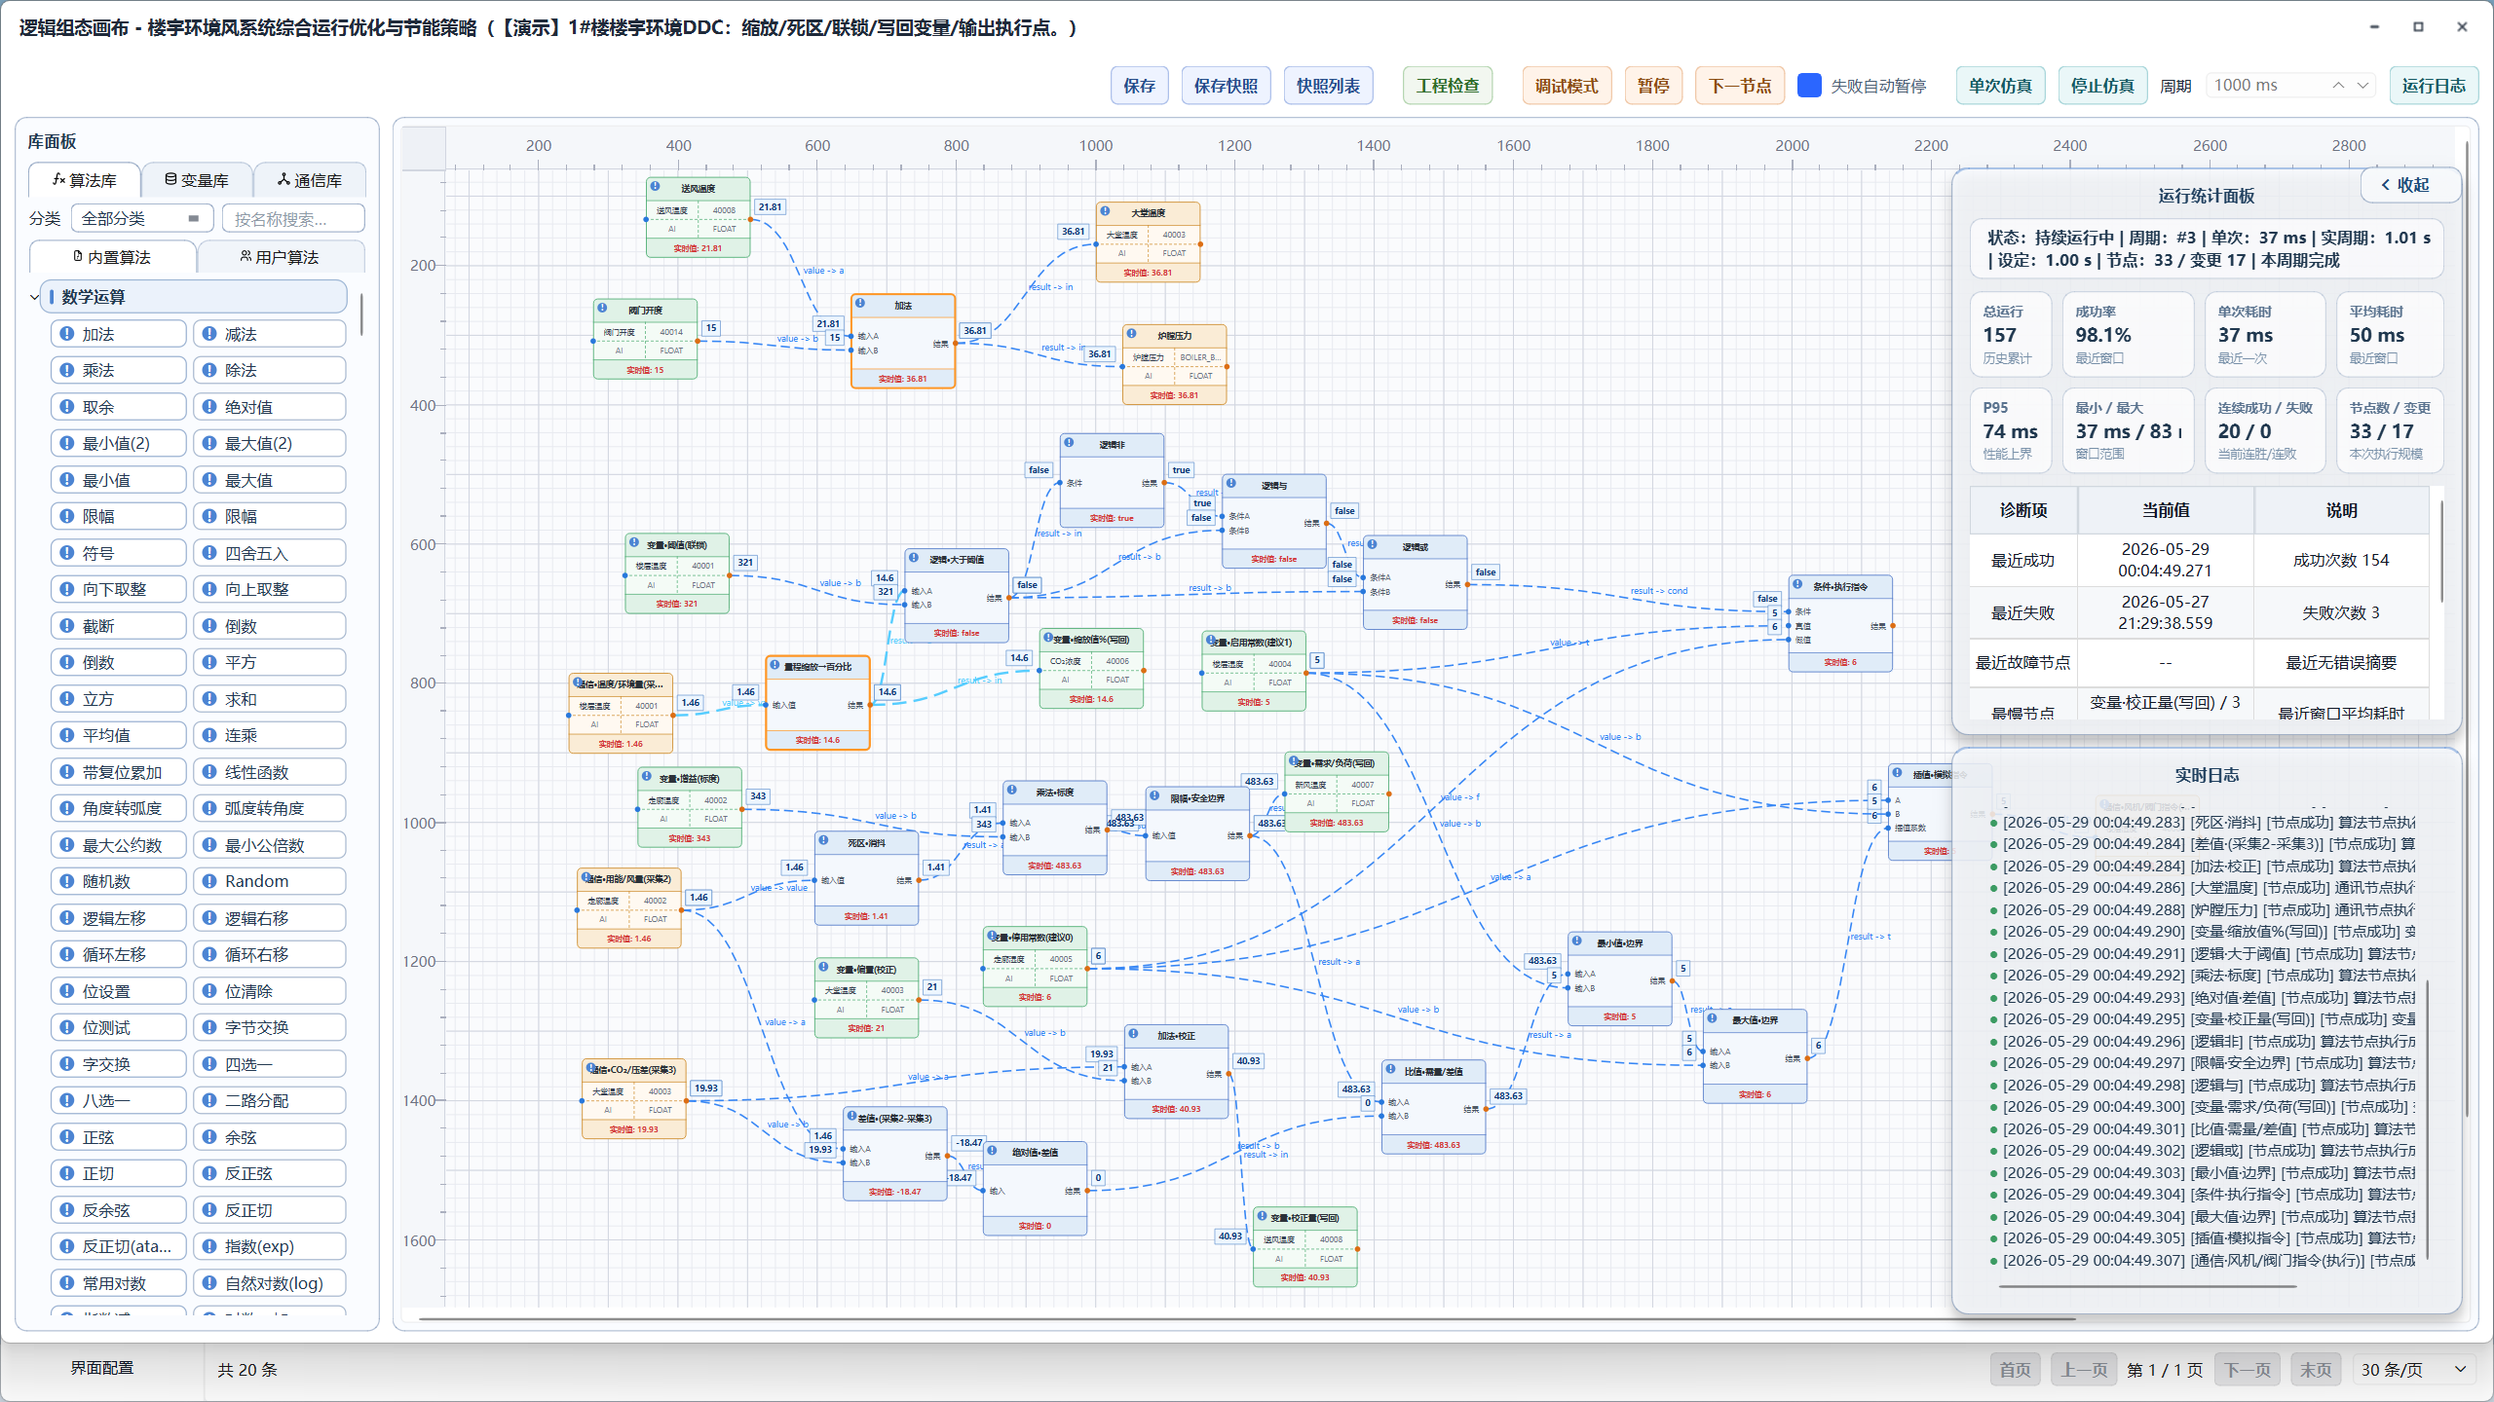
Task: Select the 最大值·边界 canvas node
Action: [x=1755, y=1055]
